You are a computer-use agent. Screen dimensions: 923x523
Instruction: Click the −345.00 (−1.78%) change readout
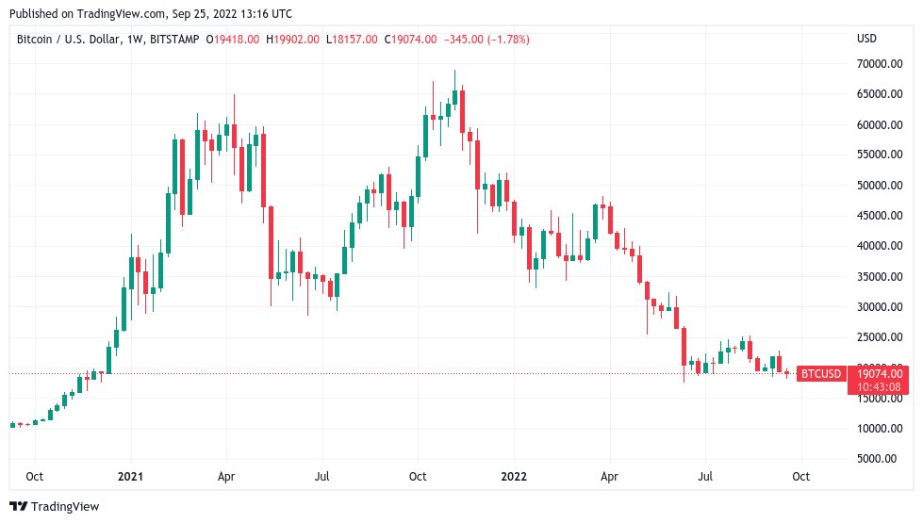(486, 40)
